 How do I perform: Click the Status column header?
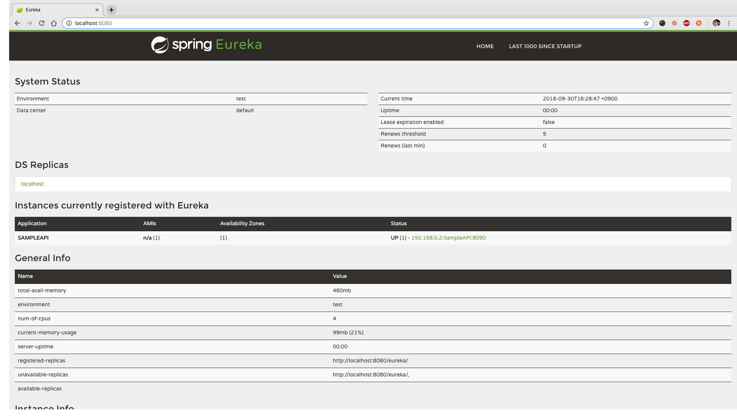coord(398,223)
